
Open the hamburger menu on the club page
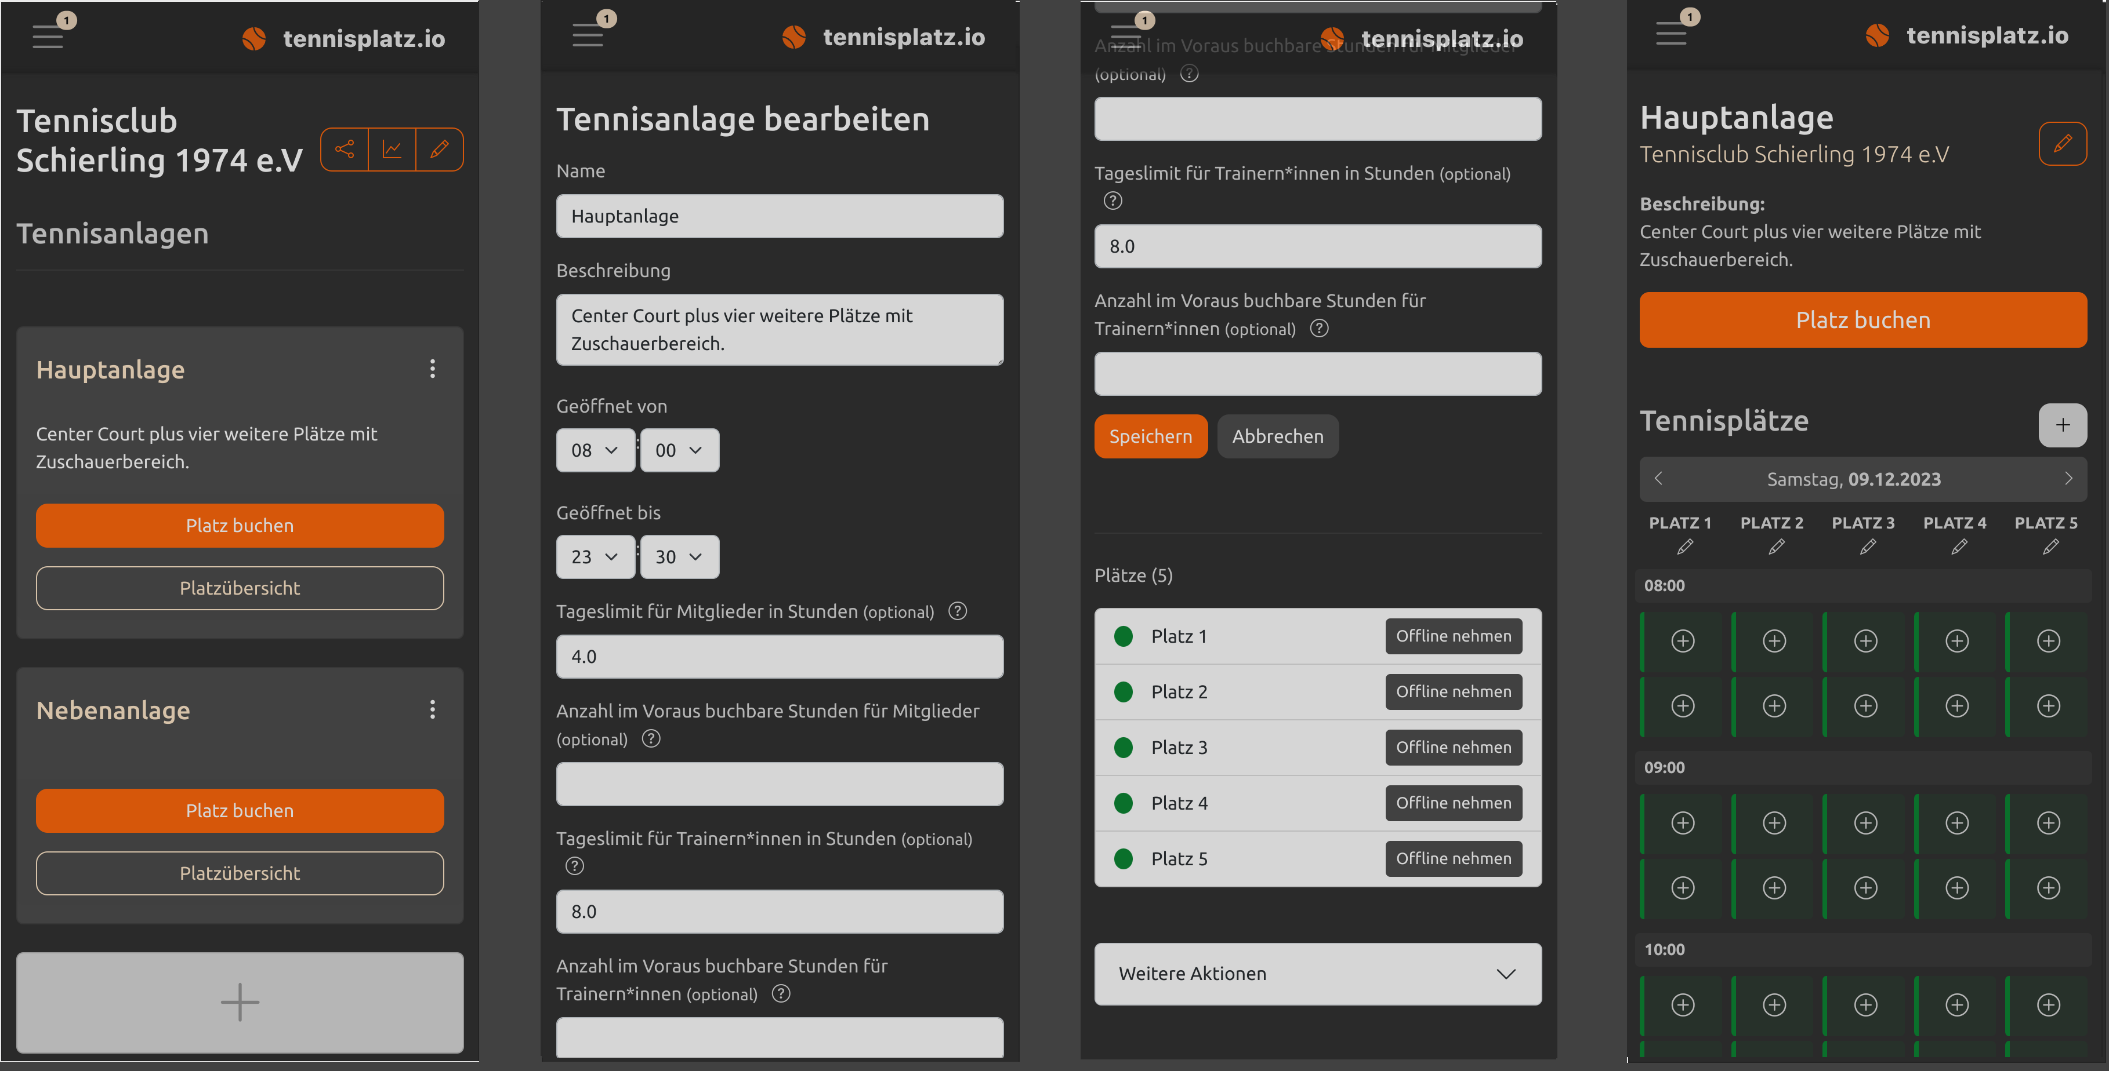[x=48, y=37]
